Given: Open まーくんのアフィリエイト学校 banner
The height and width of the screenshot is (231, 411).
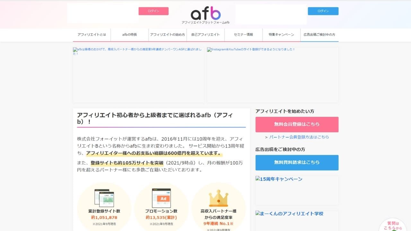Looking at the screenshot, I should pyautogui.click(x=297, y=221).
